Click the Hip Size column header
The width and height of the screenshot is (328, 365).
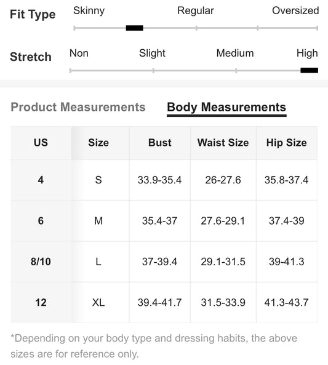click(287, 143)
